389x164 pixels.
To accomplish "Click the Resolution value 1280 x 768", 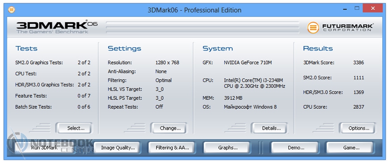I will [x=167, y=62].
